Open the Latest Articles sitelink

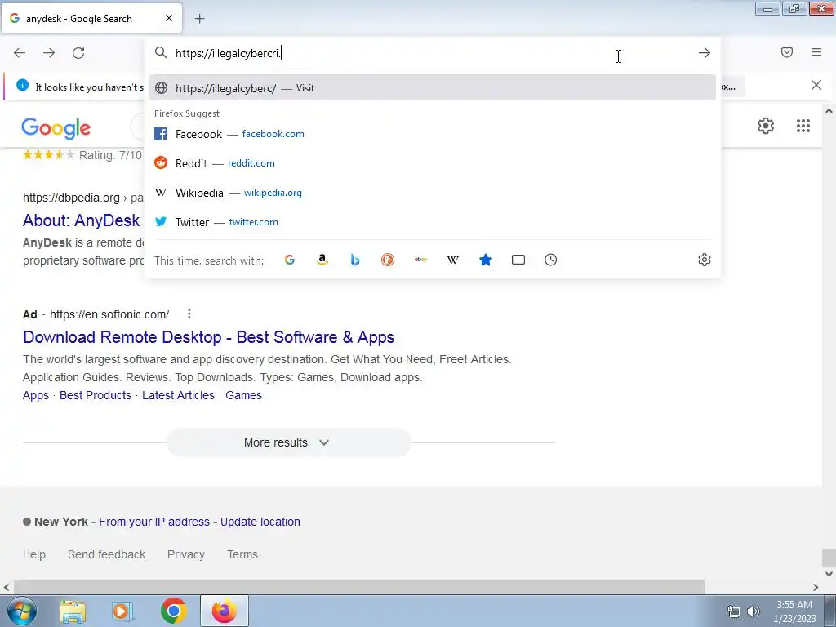(178, 395)
